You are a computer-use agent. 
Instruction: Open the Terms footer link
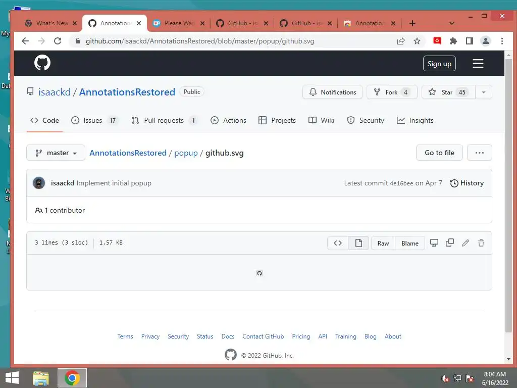(125, 336)
